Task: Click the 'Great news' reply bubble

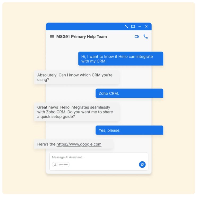Action: click(x=77, y=112)
